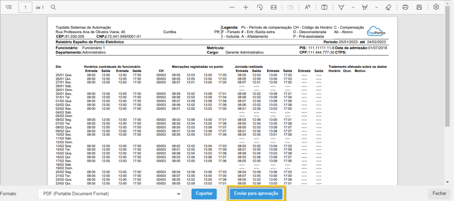This screenshot has width=455, height=201.
Task: Open PDF viewer settings gear
Action: pyautogui.click(x=436, y=7)
